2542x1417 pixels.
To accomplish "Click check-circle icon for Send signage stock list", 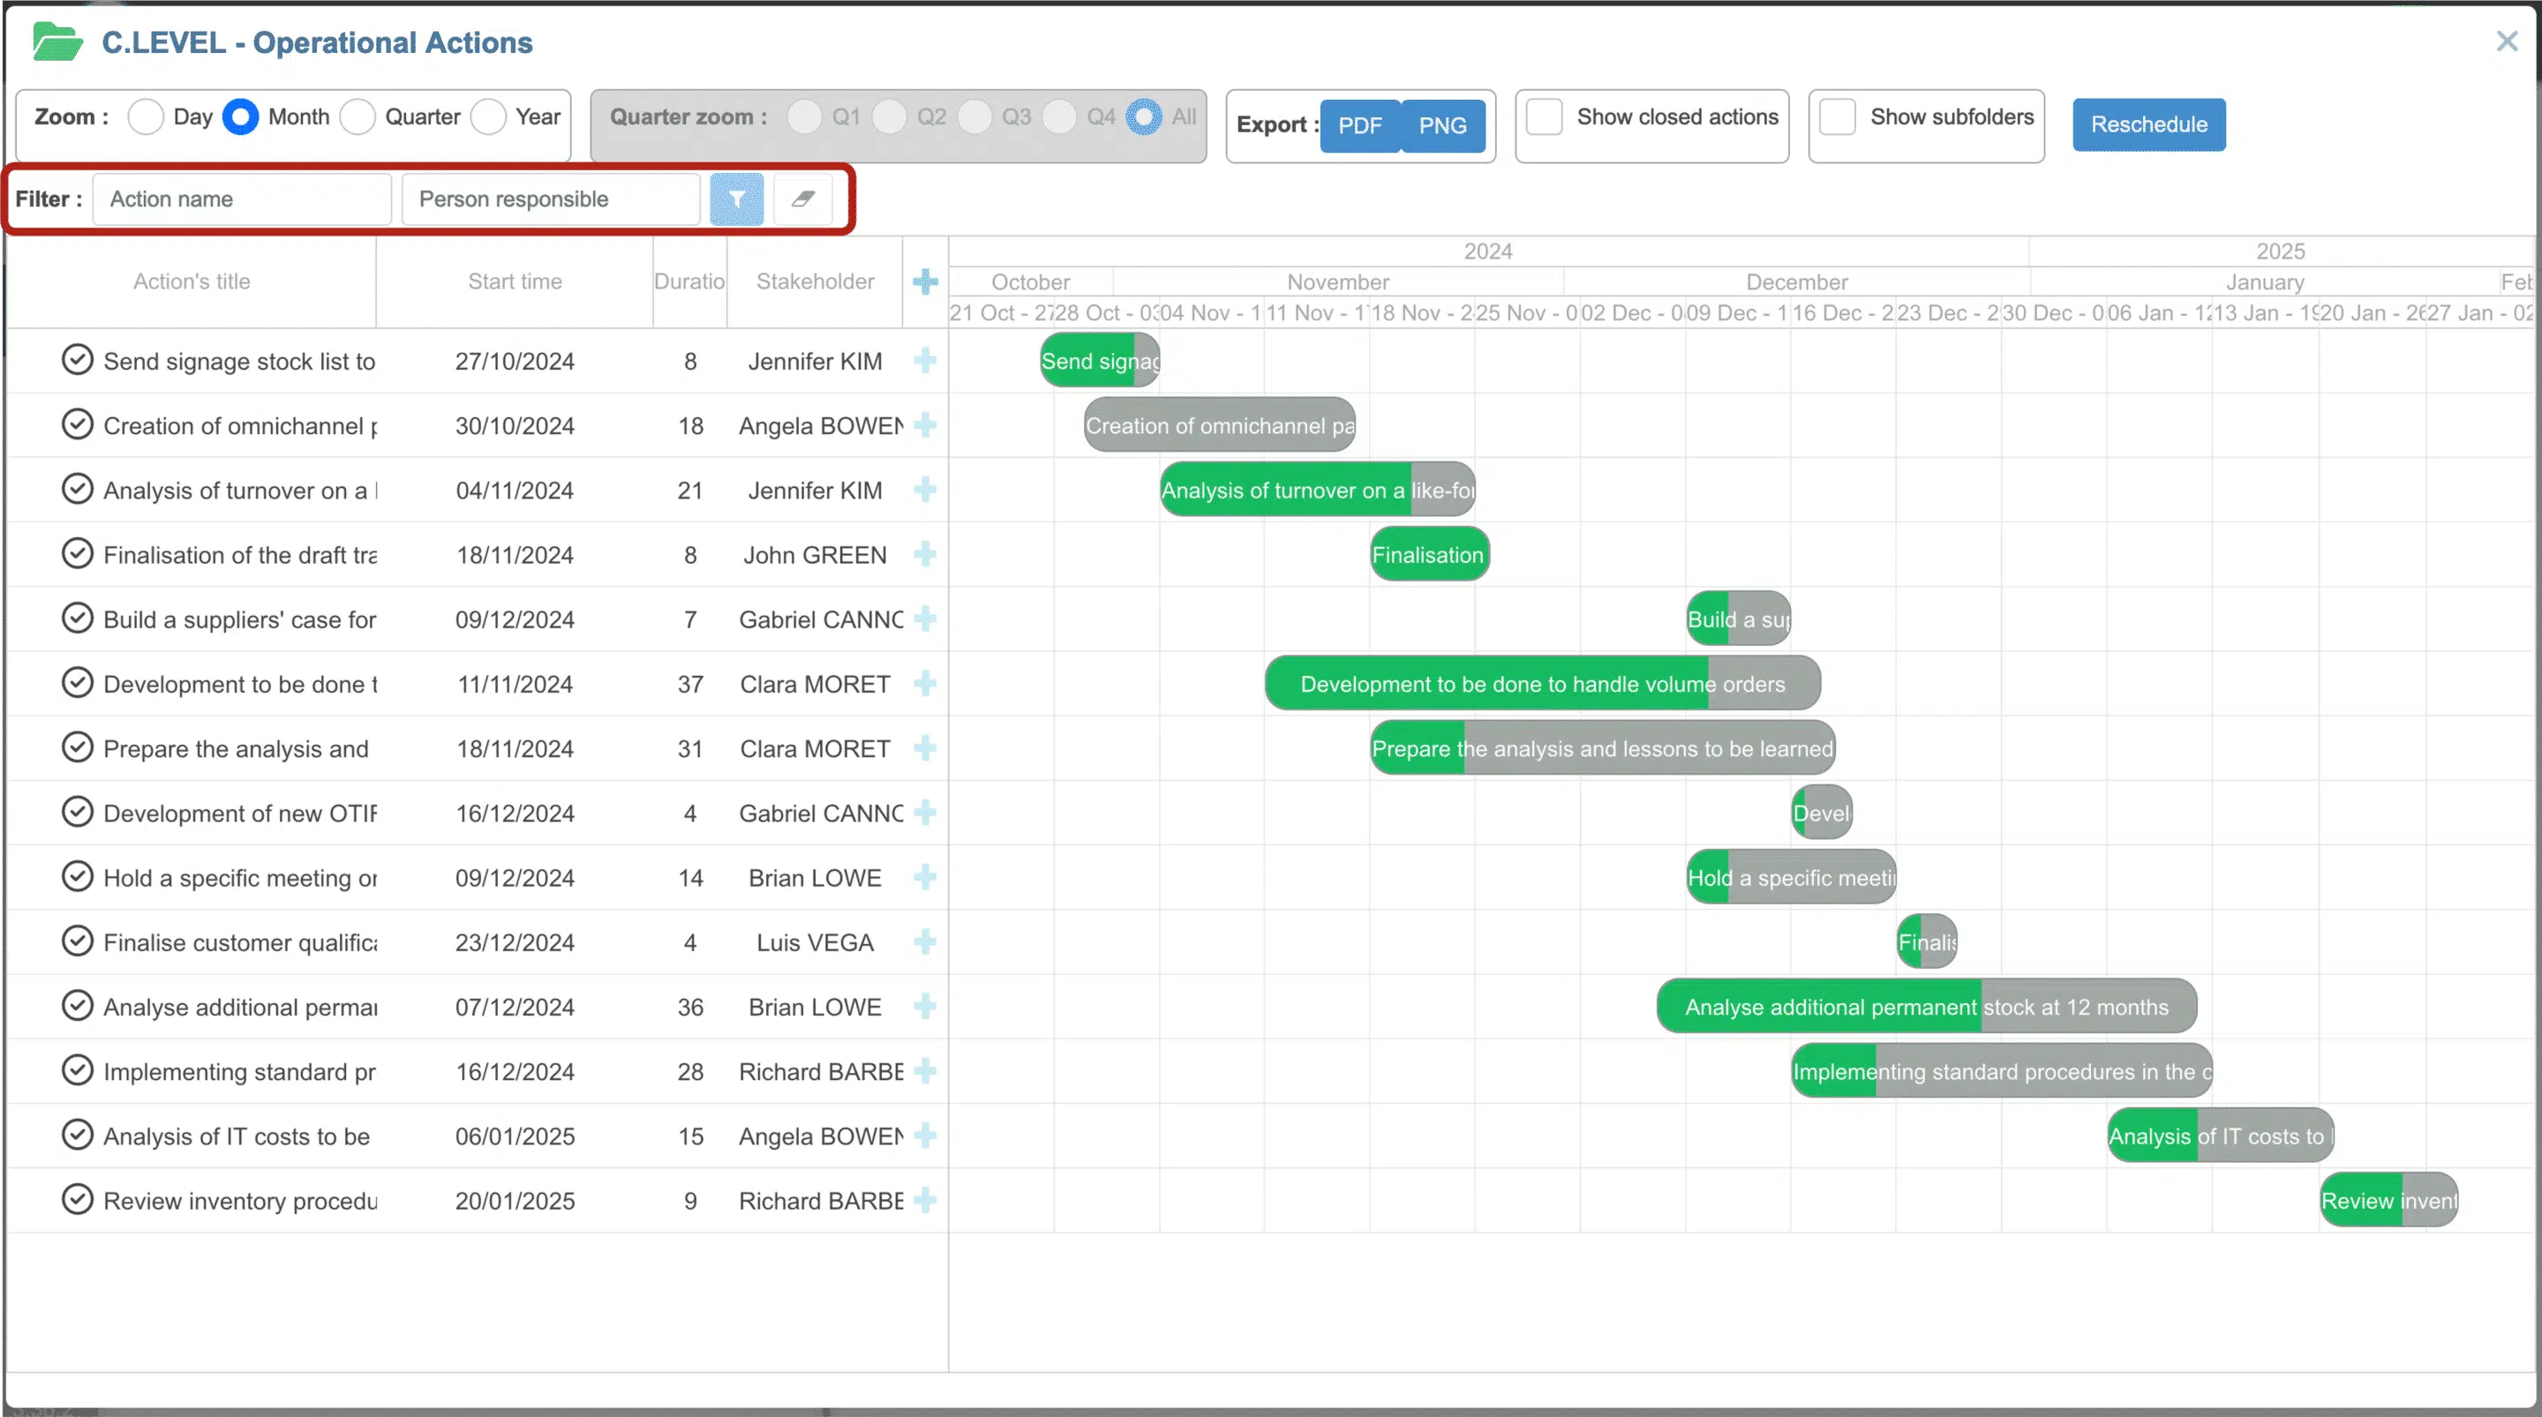I will pyautogui.click(x=77, y=360).
